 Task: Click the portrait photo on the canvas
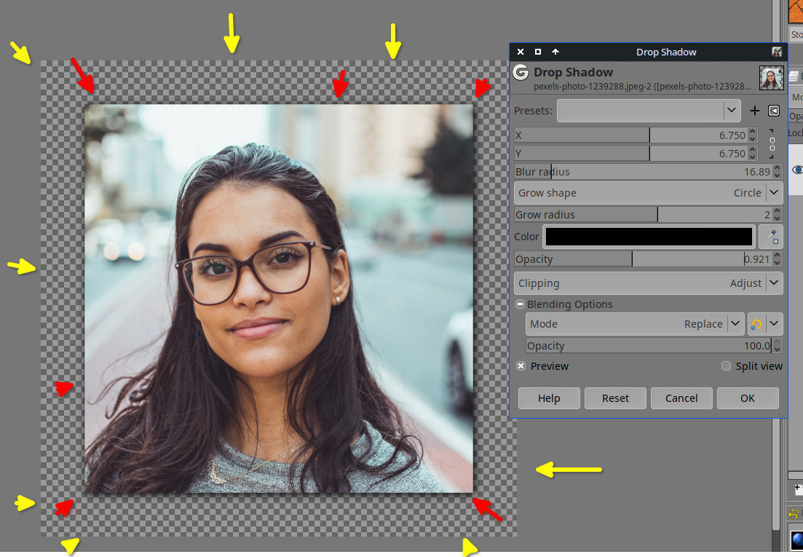[279, 298]
